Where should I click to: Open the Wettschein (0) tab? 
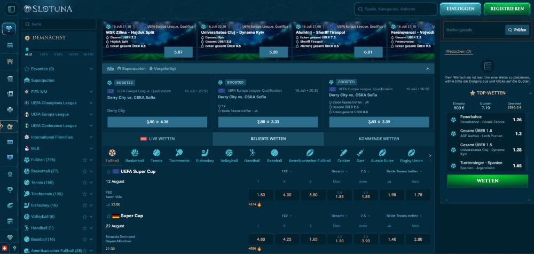coord(458,52)
